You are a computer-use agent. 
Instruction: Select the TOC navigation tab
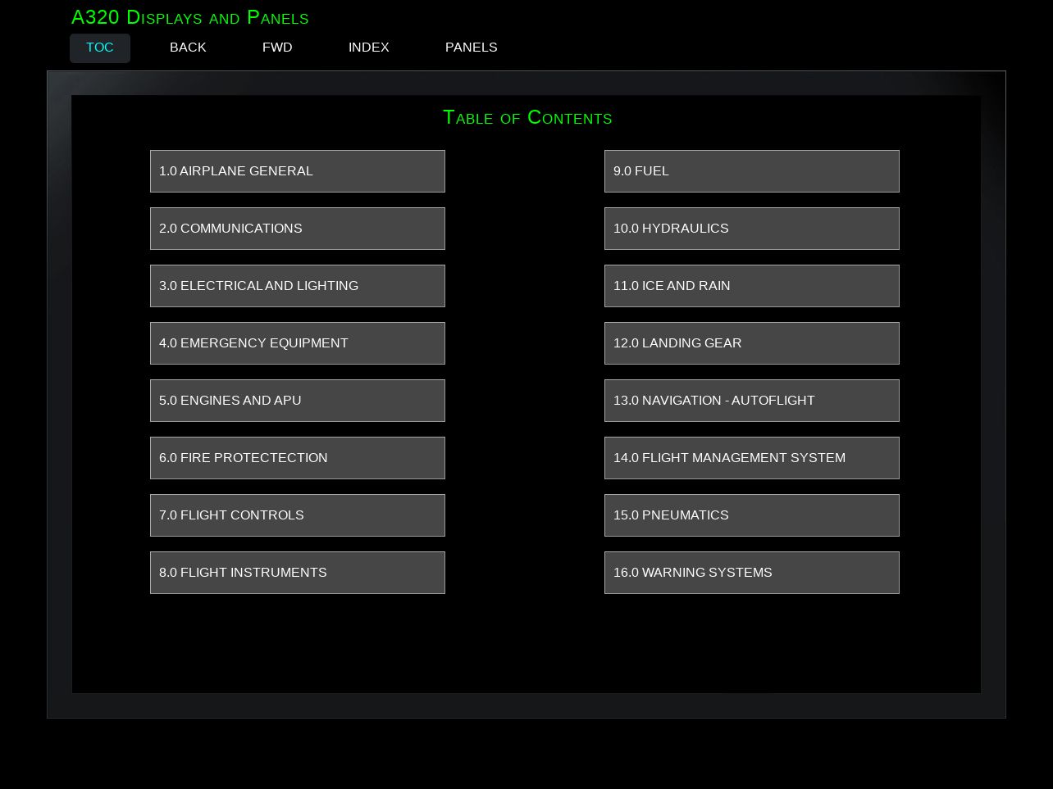100,48
